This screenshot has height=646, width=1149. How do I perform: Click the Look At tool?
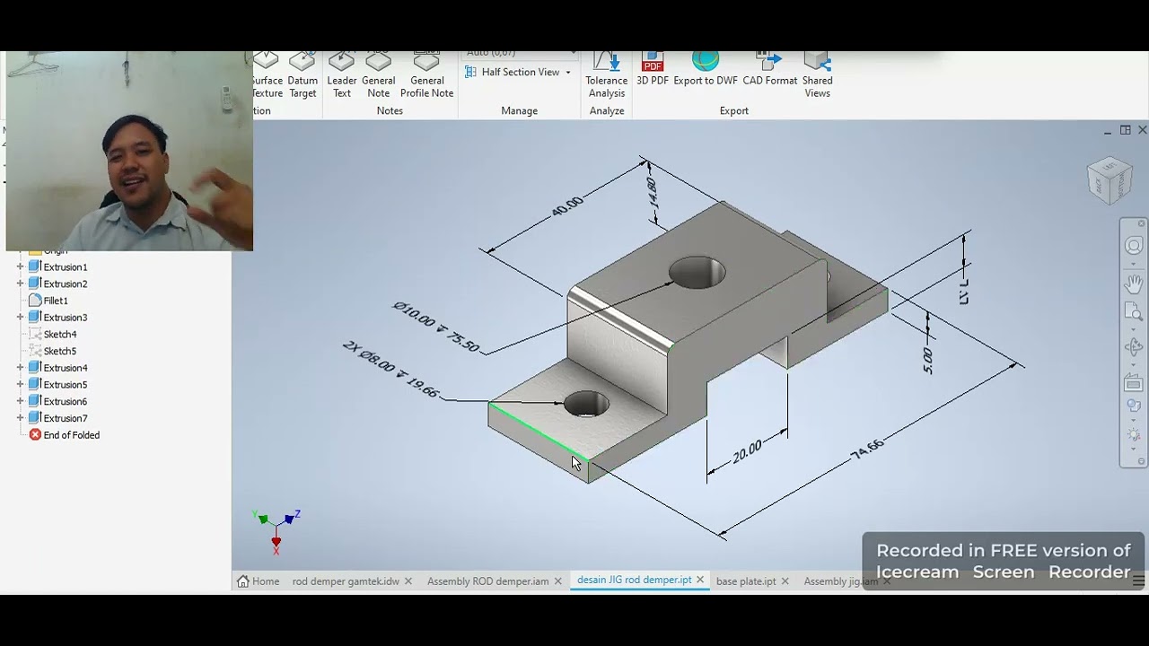[x=1134, y=384]
